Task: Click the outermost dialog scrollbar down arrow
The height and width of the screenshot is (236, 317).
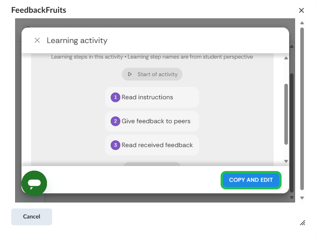Action: (302, 198)
